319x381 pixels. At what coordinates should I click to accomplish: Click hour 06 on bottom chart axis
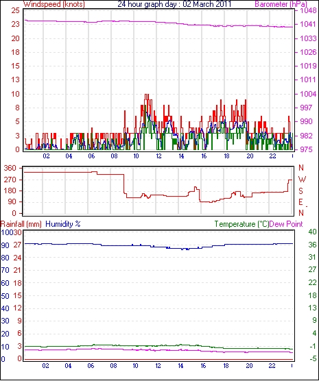pyautogui.click(x=91, y=365)
